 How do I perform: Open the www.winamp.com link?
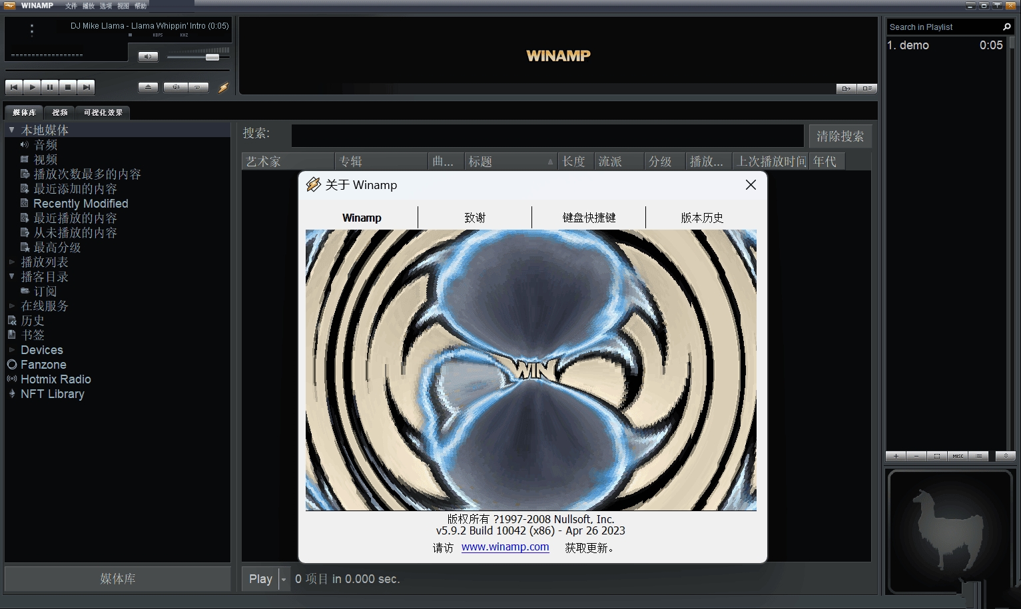point(505,547)
